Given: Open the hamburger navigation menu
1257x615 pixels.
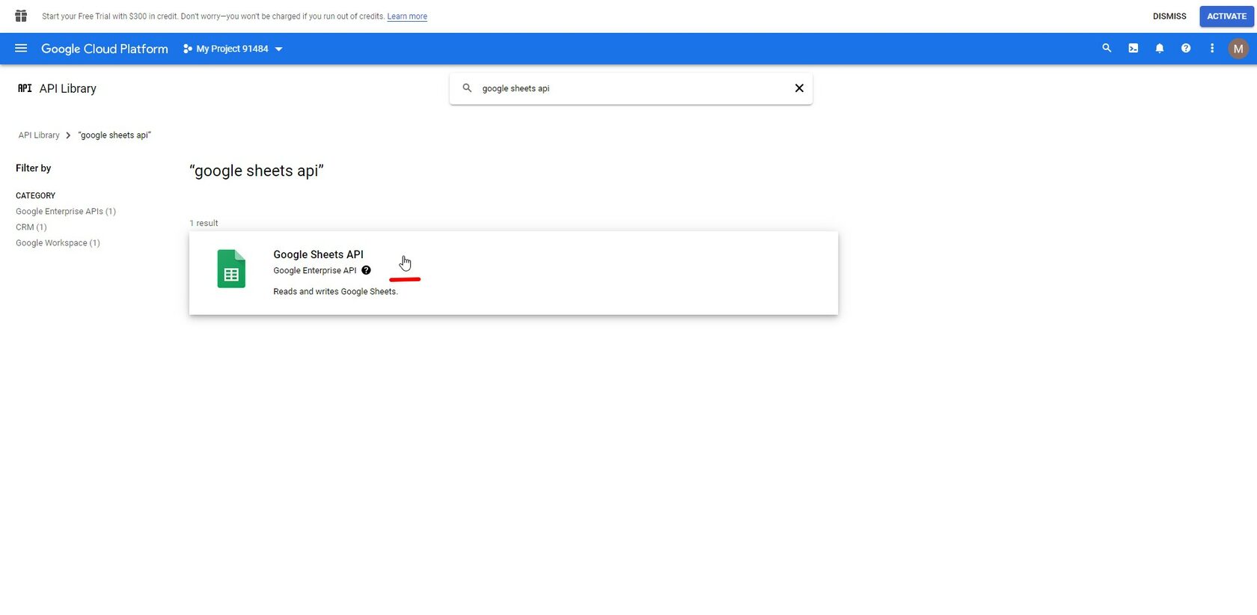Looking at the screenshot, I should (x=21, y=49).
